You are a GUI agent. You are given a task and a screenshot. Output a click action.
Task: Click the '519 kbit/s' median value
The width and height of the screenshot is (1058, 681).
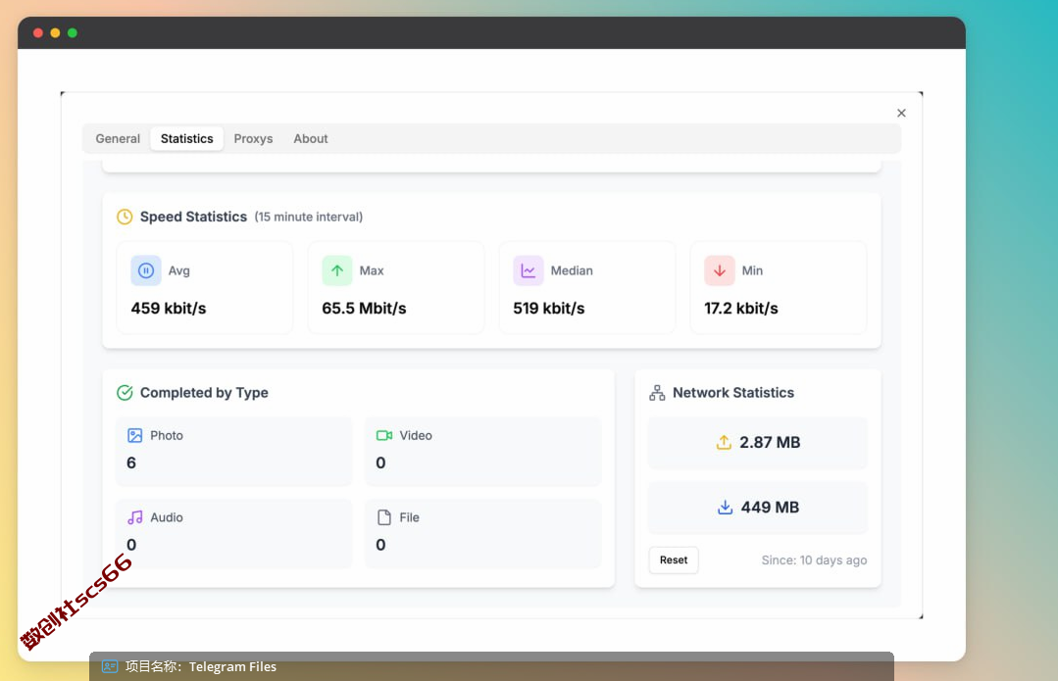[x=548, y=308]
